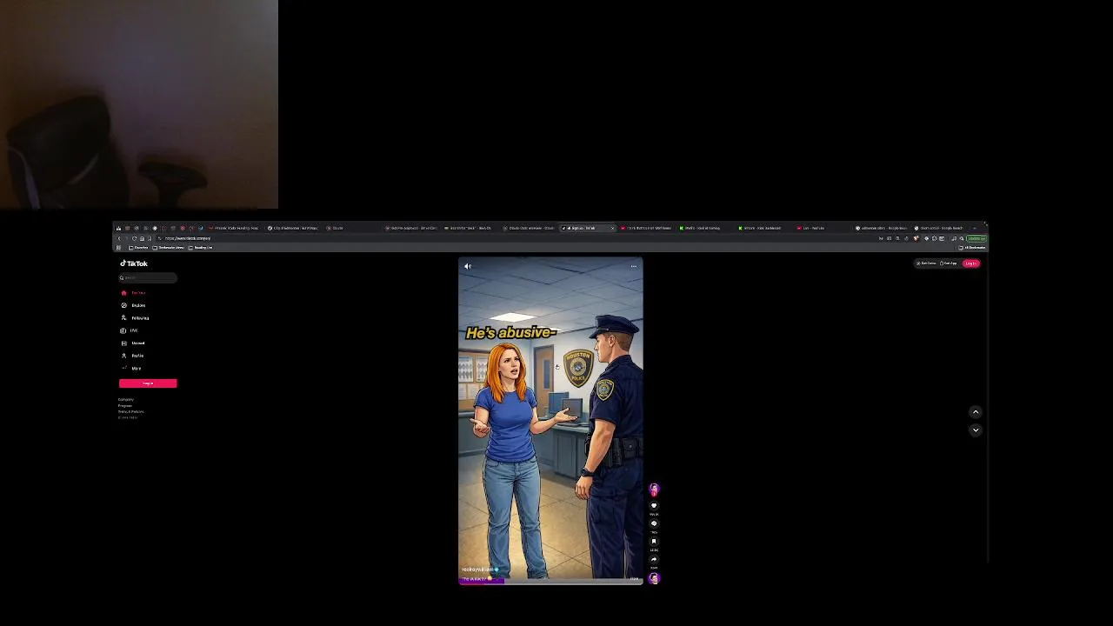The height and width of the screenshot is (626, 1113).
Task: Mute the video with speaker icon
Action: 468,266
